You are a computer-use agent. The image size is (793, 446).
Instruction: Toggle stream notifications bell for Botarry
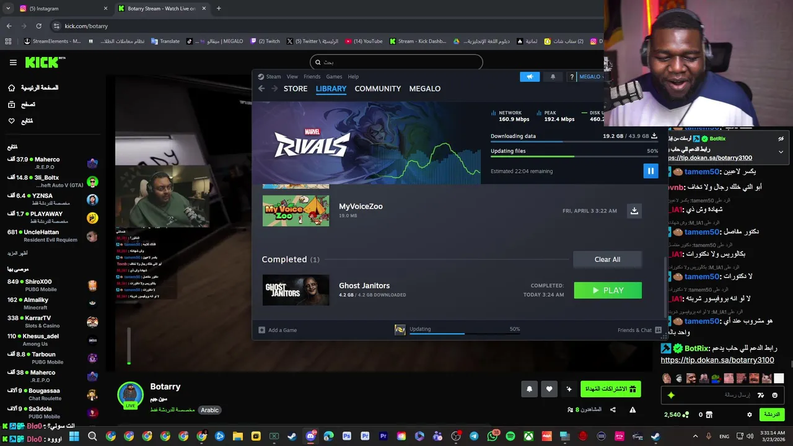tap(529, 389)
